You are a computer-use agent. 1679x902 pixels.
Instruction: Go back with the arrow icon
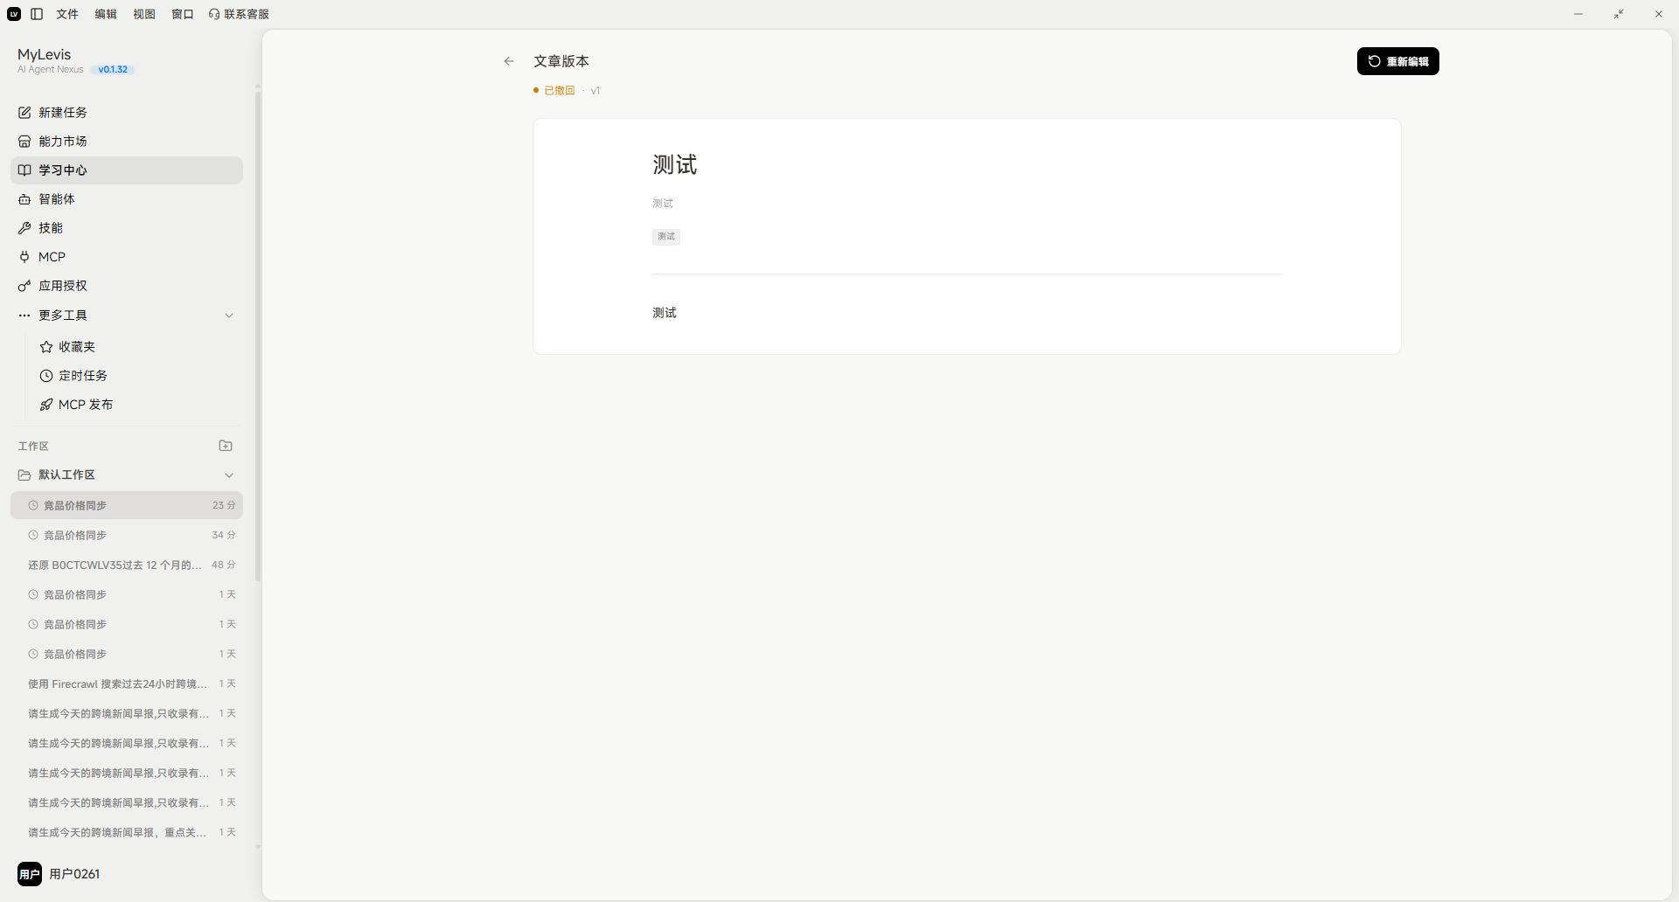(509, 61)
